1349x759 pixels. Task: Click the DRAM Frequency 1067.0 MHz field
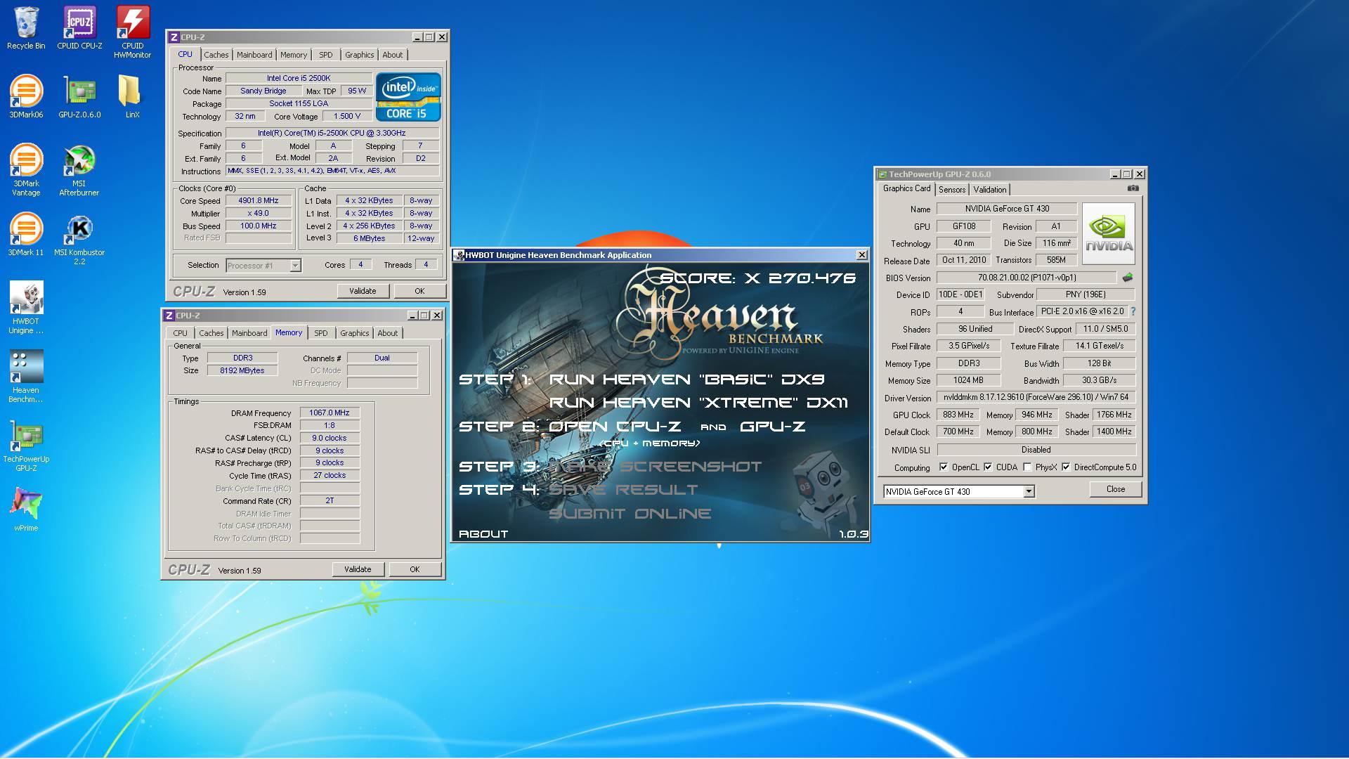[x=330, y=413]
